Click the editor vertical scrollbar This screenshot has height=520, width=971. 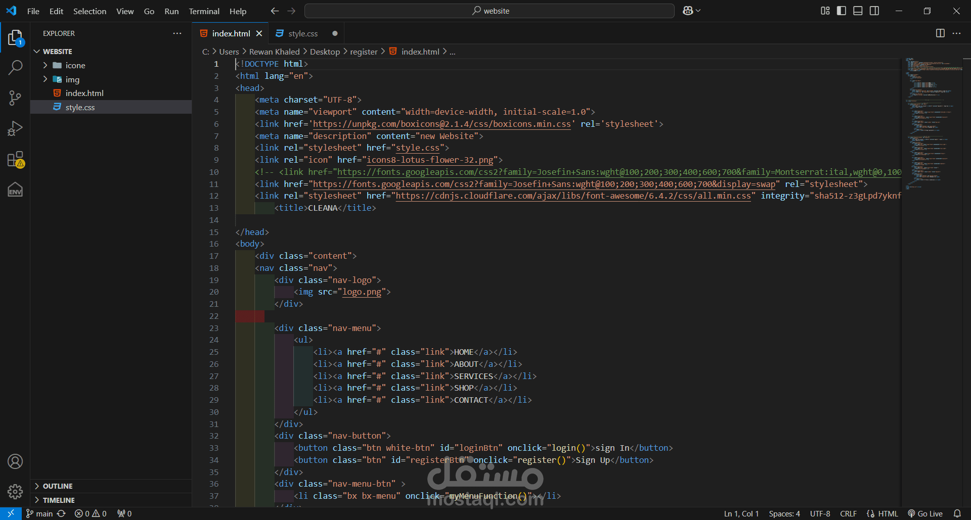tap(967, 282)
